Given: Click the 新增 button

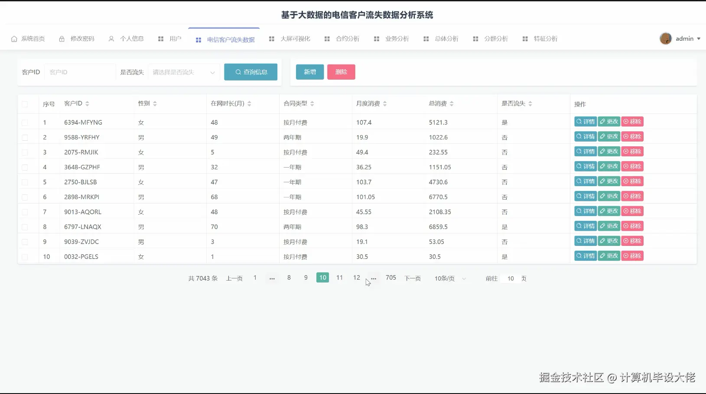Looking at the screenshot, I should 309,72.
